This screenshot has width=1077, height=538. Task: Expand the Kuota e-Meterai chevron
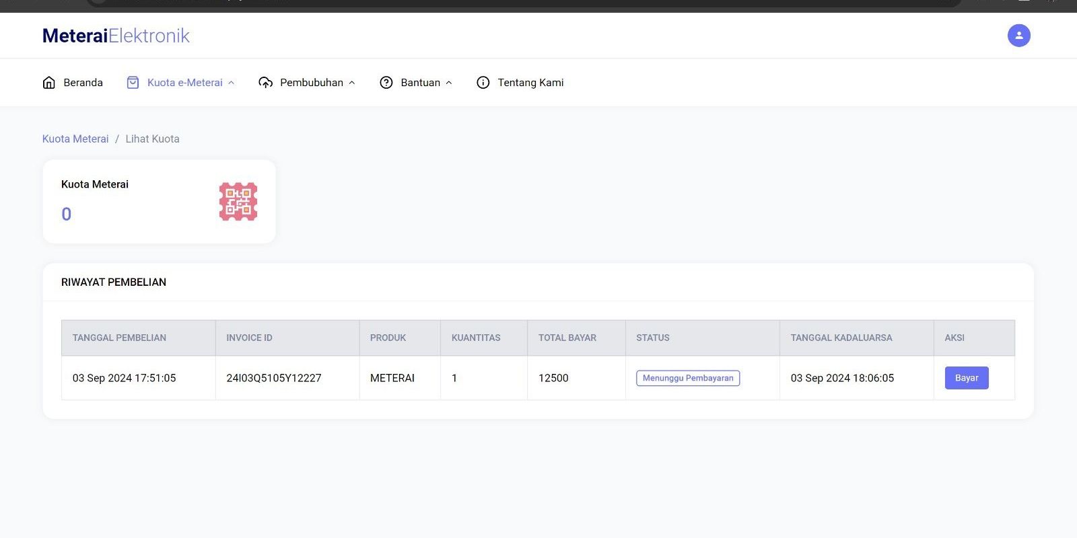231,83
